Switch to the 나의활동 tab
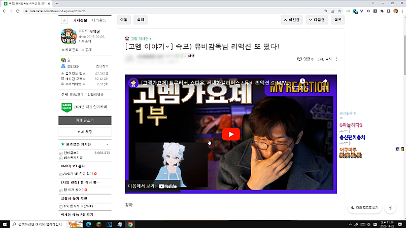The height and width of the screenshot is (228, 406). coord(99,20)
